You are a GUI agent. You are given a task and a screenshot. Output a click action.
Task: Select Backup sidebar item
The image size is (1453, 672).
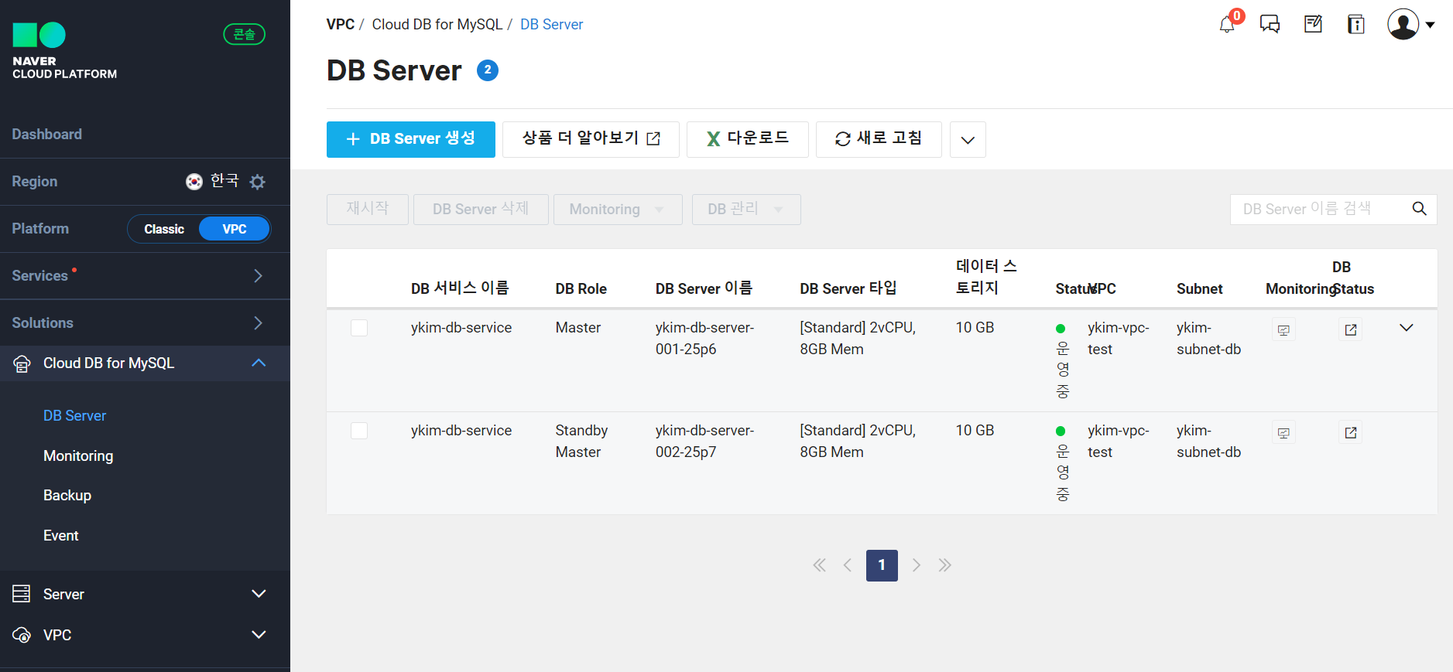click(67, 496)
